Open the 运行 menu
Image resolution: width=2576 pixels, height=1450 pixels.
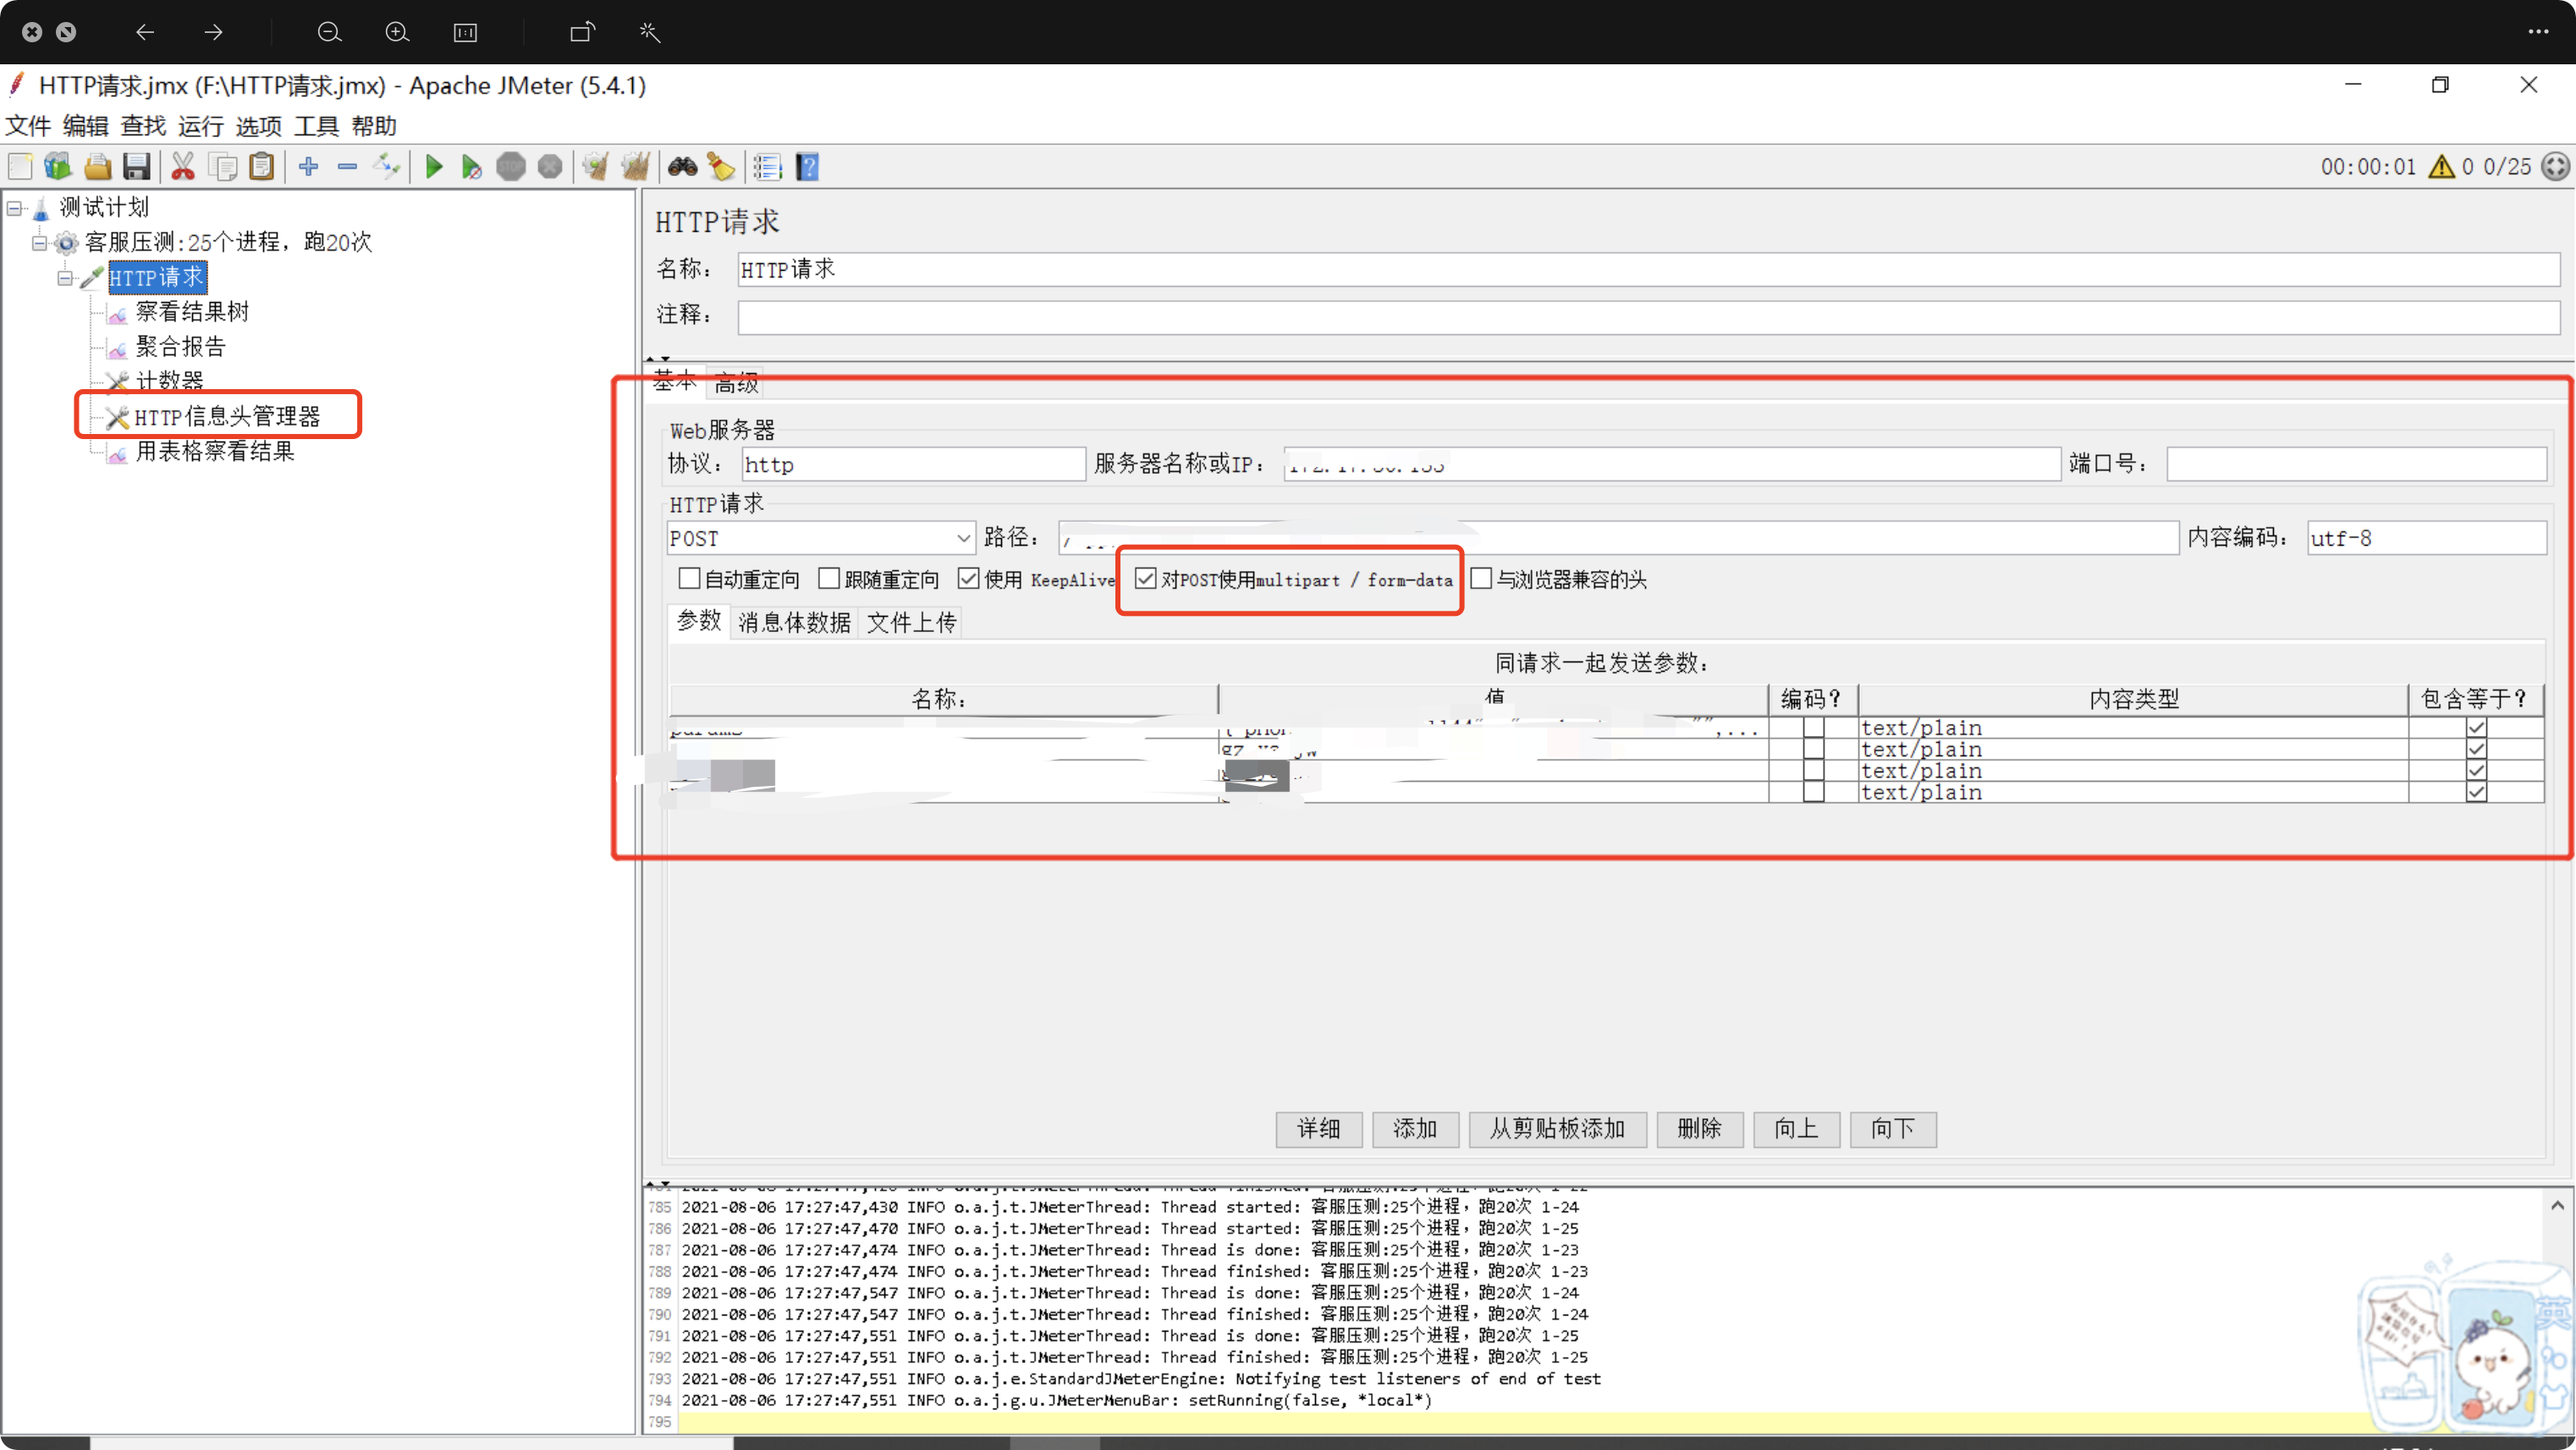coord(201,126)
